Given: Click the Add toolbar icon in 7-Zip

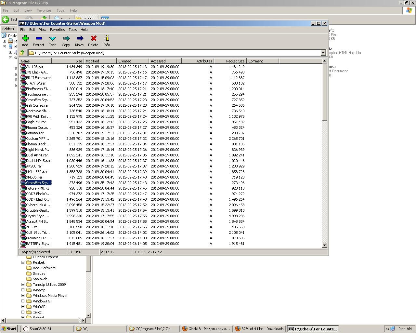Looking at the screenshot, I should point(25,38).
